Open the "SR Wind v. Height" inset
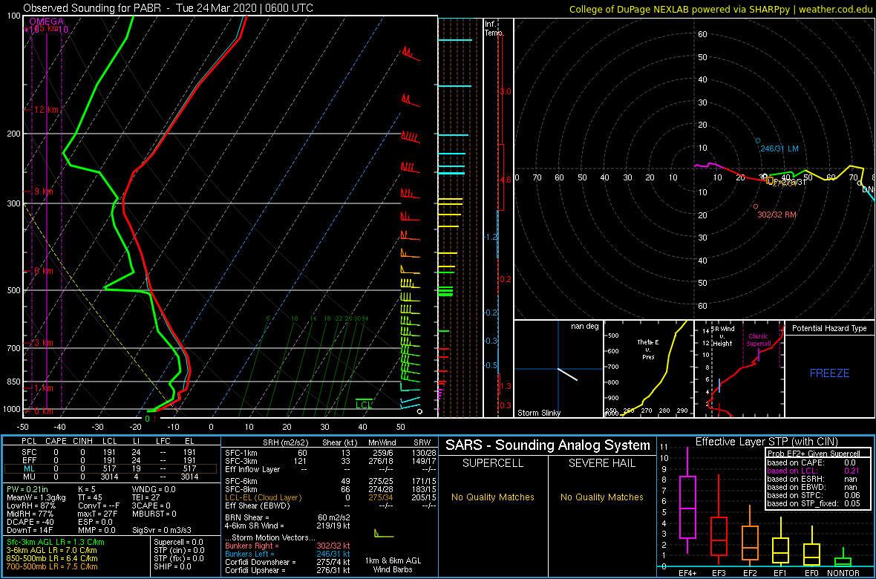Image resolution: width=876 pixels, height=579 pixels. coord(739,369)
